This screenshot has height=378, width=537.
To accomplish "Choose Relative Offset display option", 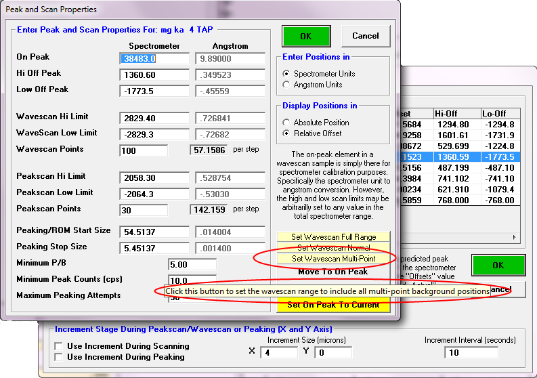I will [x=286, y=133].
